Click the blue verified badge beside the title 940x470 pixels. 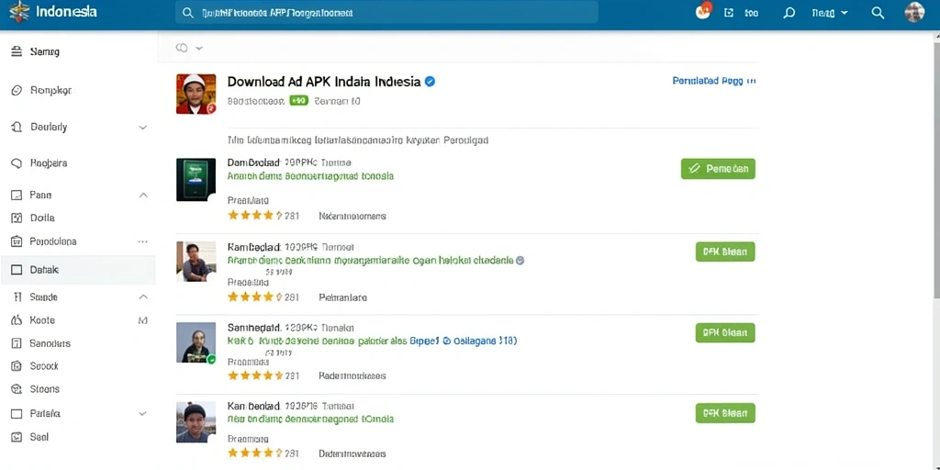[x=430, y=82]
